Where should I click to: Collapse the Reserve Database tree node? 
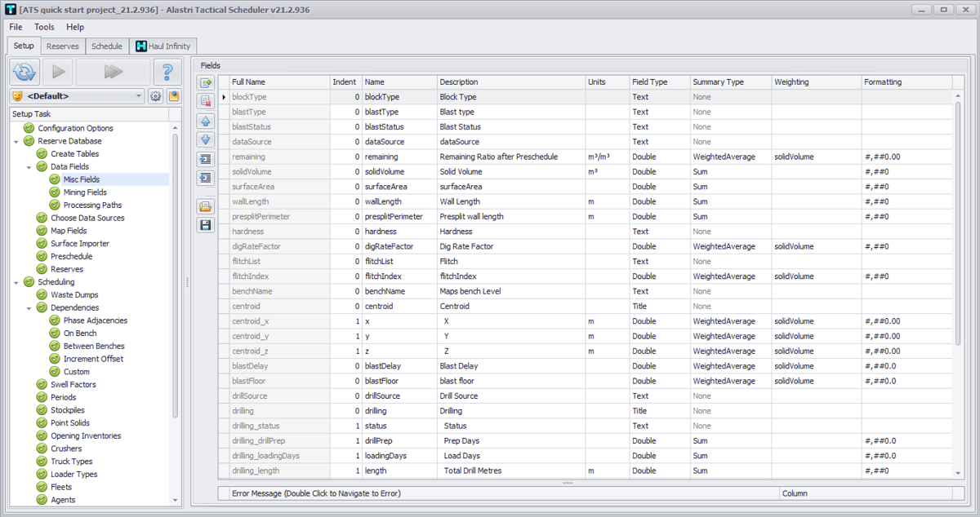click(x=17, y=141)
